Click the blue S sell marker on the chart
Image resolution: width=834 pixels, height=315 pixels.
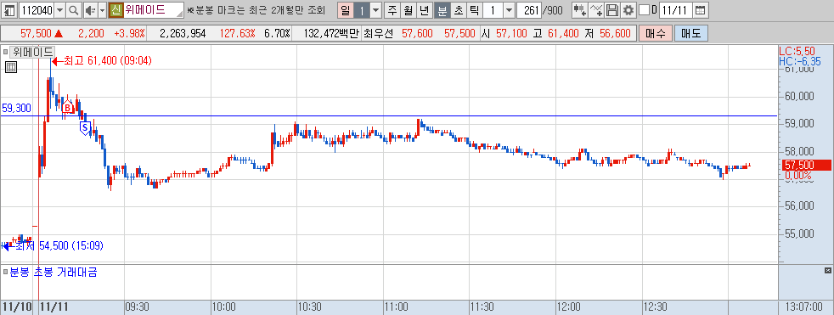[85, 127]
